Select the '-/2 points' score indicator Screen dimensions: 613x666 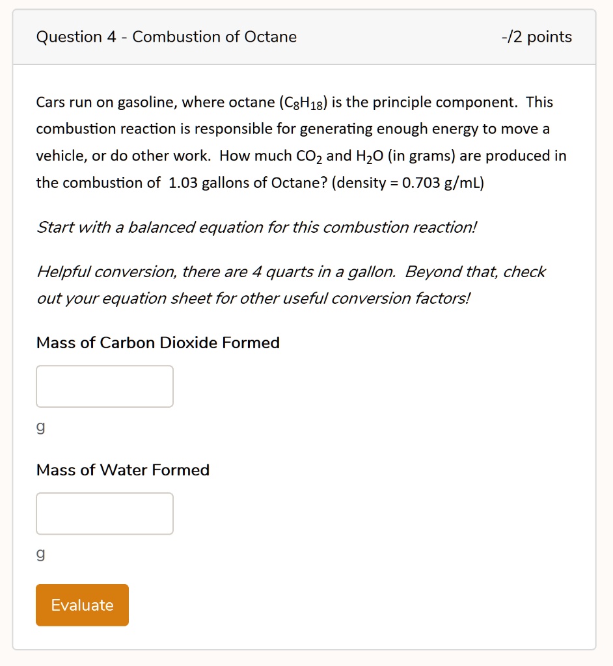[538, 37]
